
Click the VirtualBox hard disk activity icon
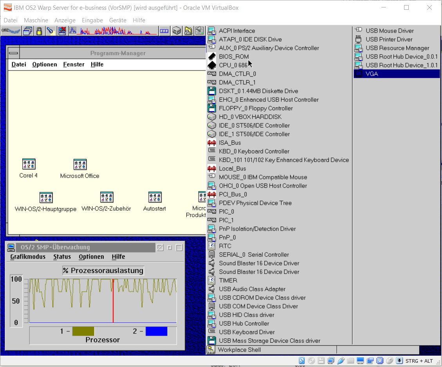[x=301, y=361]
